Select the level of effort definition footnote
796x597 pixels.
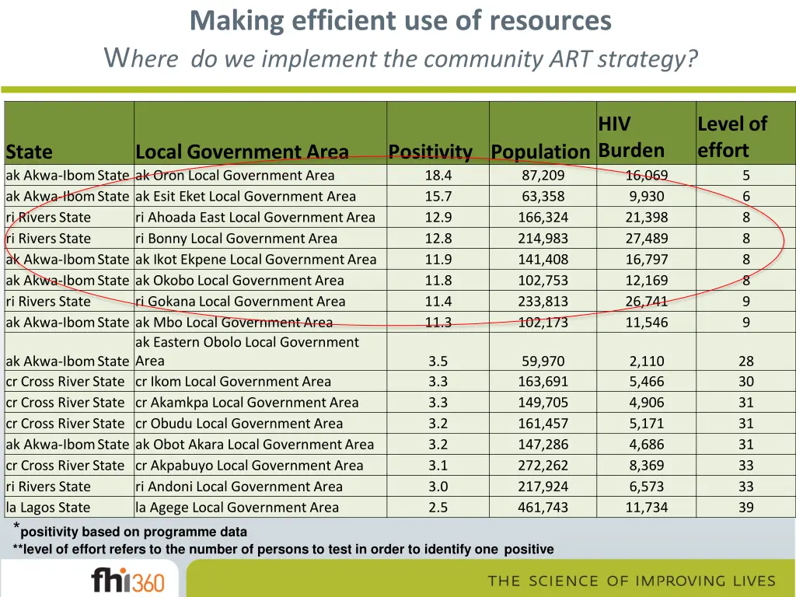pyautogui.click(x=284, y=550)
